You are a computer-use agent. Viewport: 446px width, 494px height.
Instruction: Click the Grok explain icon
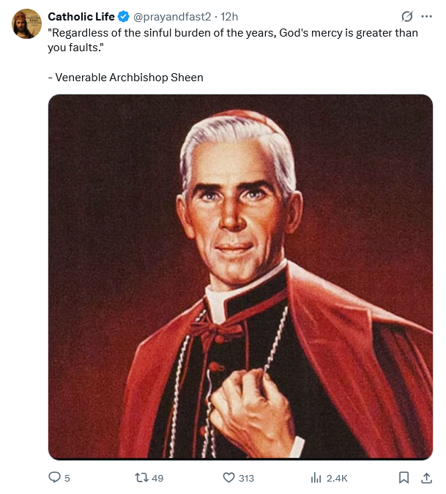tap(407, 17)
